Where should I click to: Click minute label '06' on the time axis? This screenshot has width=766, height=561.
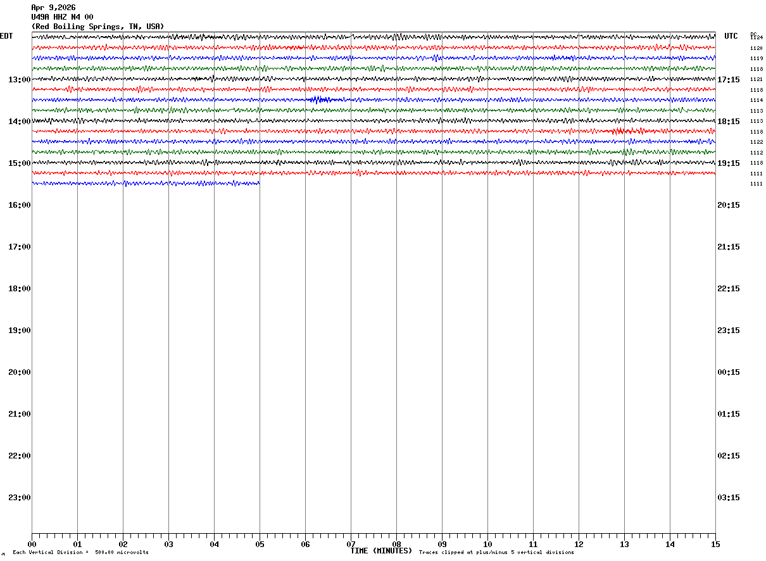[305, 545]
